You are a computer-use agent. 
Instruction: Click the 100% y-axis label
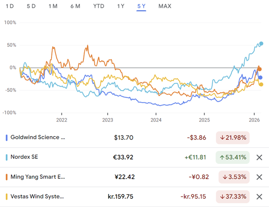coord(10,23)
